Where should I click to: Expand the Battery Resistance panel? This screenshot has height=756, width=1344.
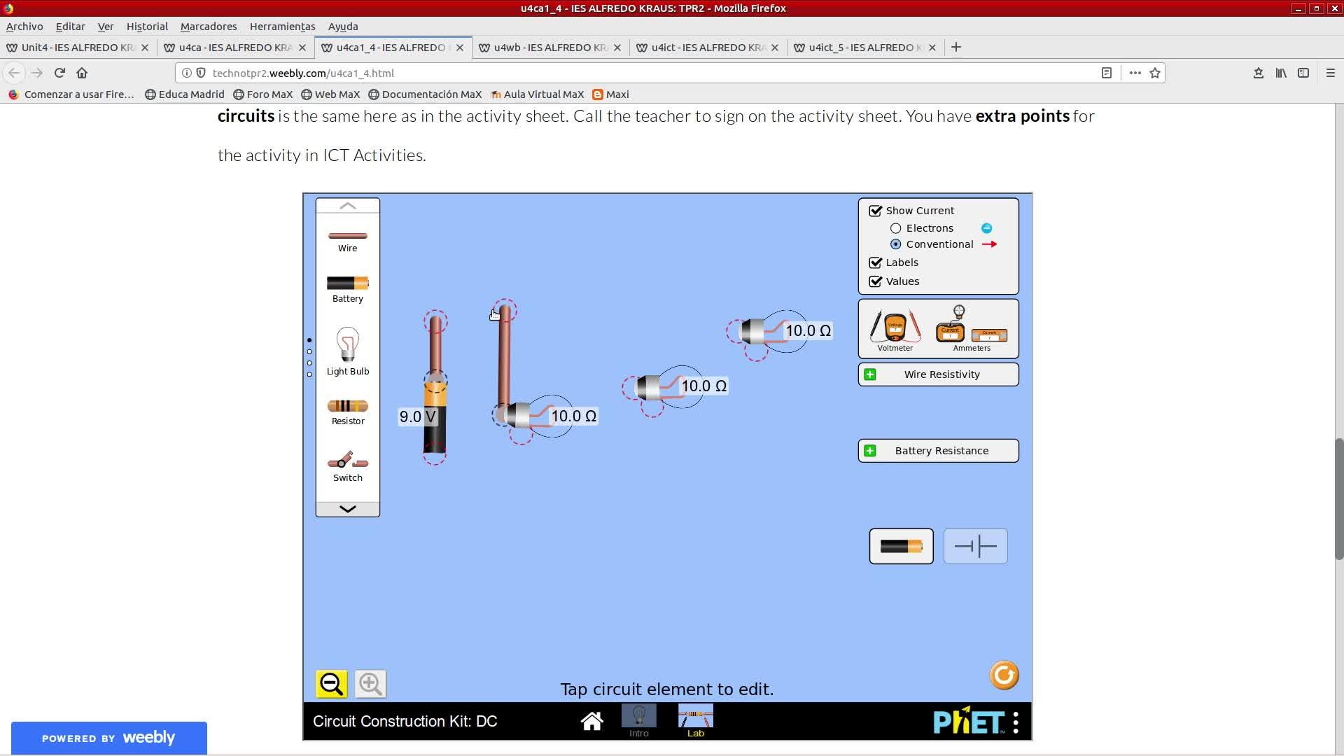[870, 451]
